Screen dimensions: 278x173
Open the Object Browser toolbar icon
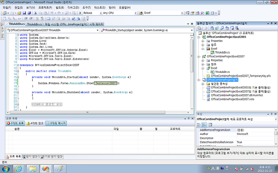197,13
